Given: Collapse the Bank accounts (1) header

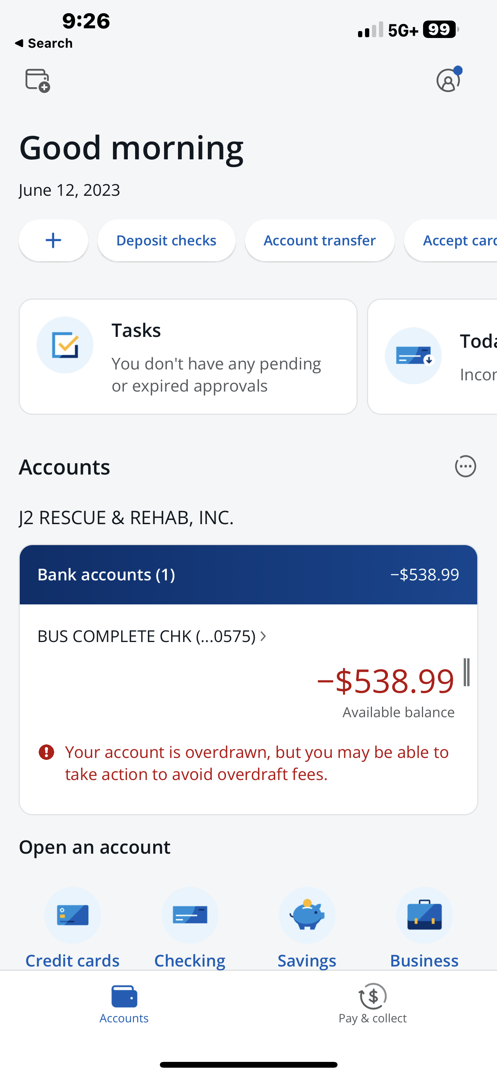Looking at the screenshot, I should click(248, 575).
